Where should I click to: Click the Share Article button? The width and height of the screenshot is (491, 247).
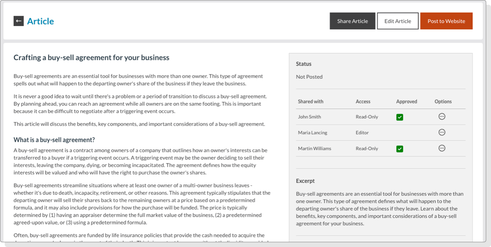pos(352,21)
